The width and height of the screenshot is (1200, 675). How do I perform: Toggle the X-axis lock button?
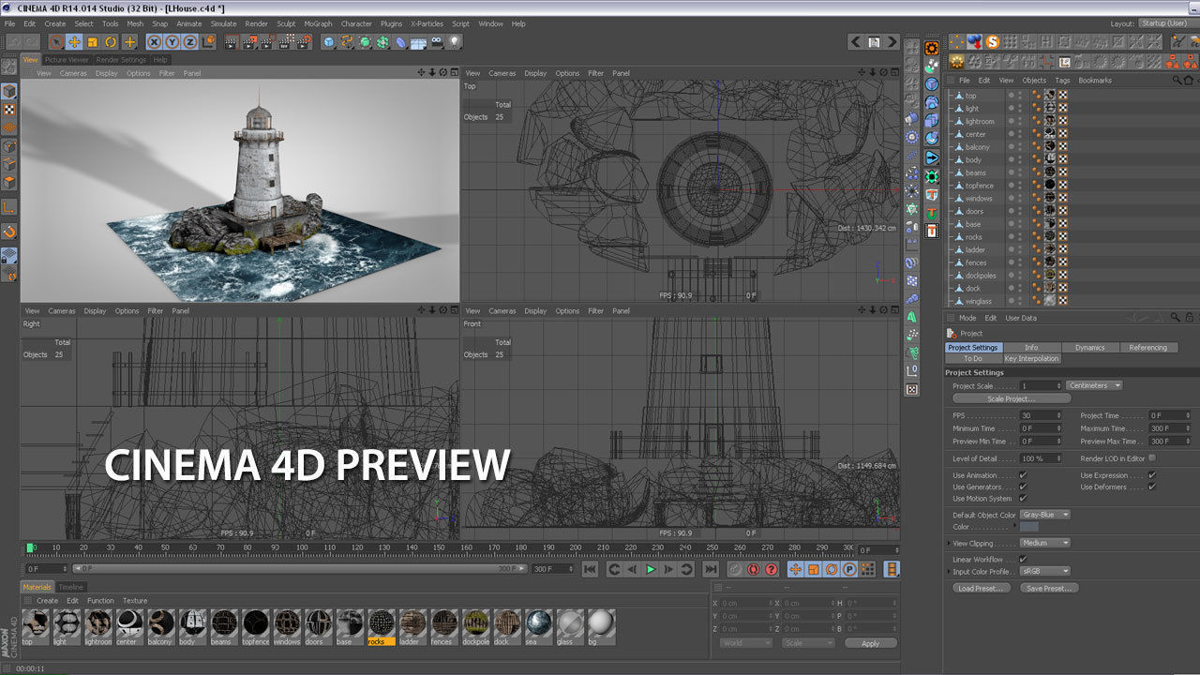pos(154,42)
